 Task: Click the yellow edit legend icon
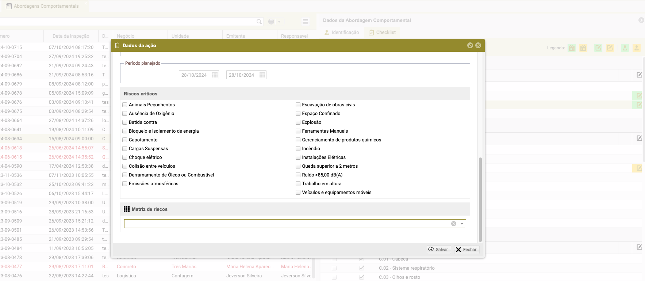pos(610,48)
